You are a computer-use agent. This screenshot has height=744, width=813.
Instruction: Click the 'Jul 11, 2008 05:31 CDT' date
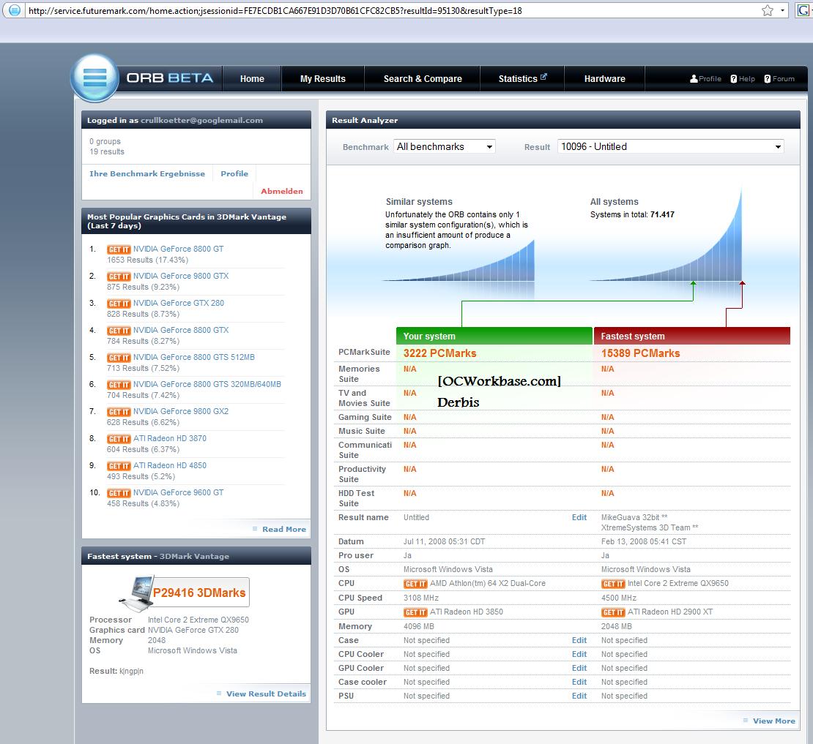(x=444, y=541)
